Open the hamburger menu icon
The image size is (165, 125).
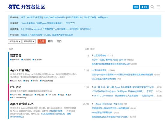(x=158, y=7)
